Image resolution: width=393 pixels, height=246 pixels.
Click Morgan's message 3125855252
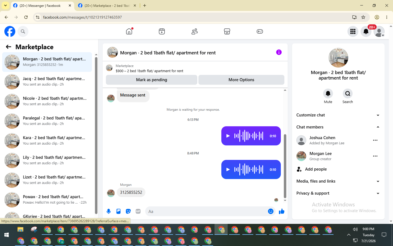(x=131, y=192)
